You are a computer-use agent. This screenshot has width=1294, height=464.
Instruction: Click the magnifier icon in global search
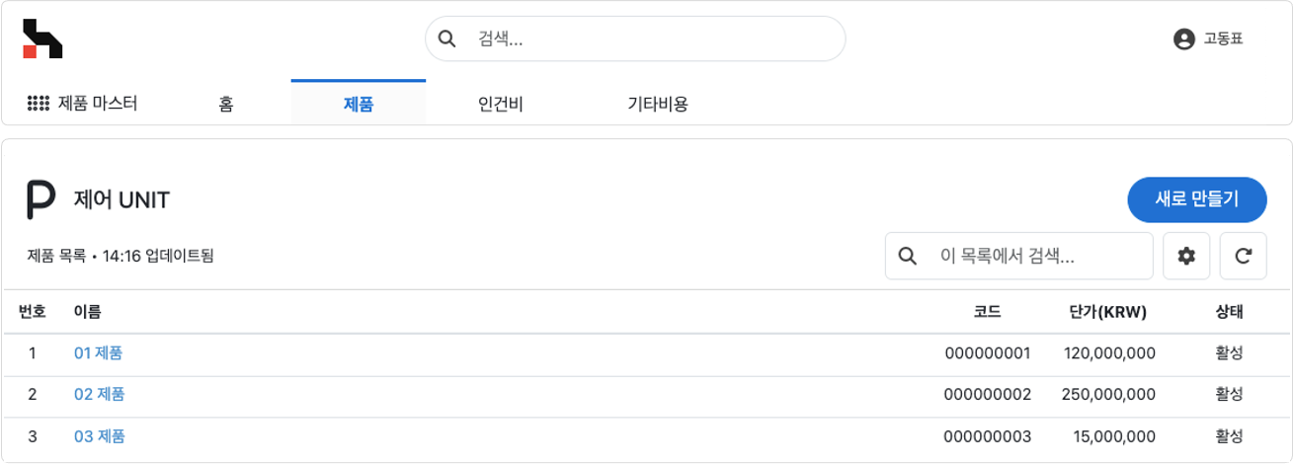446,39
